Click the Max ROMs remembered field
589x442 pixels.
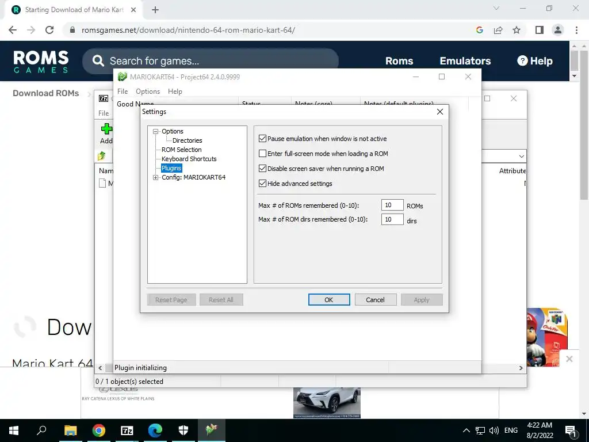(392, 205)
